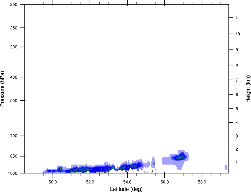Click height tick label '10'
This screenshot has width=251, height=192.
tap(238, 34)
